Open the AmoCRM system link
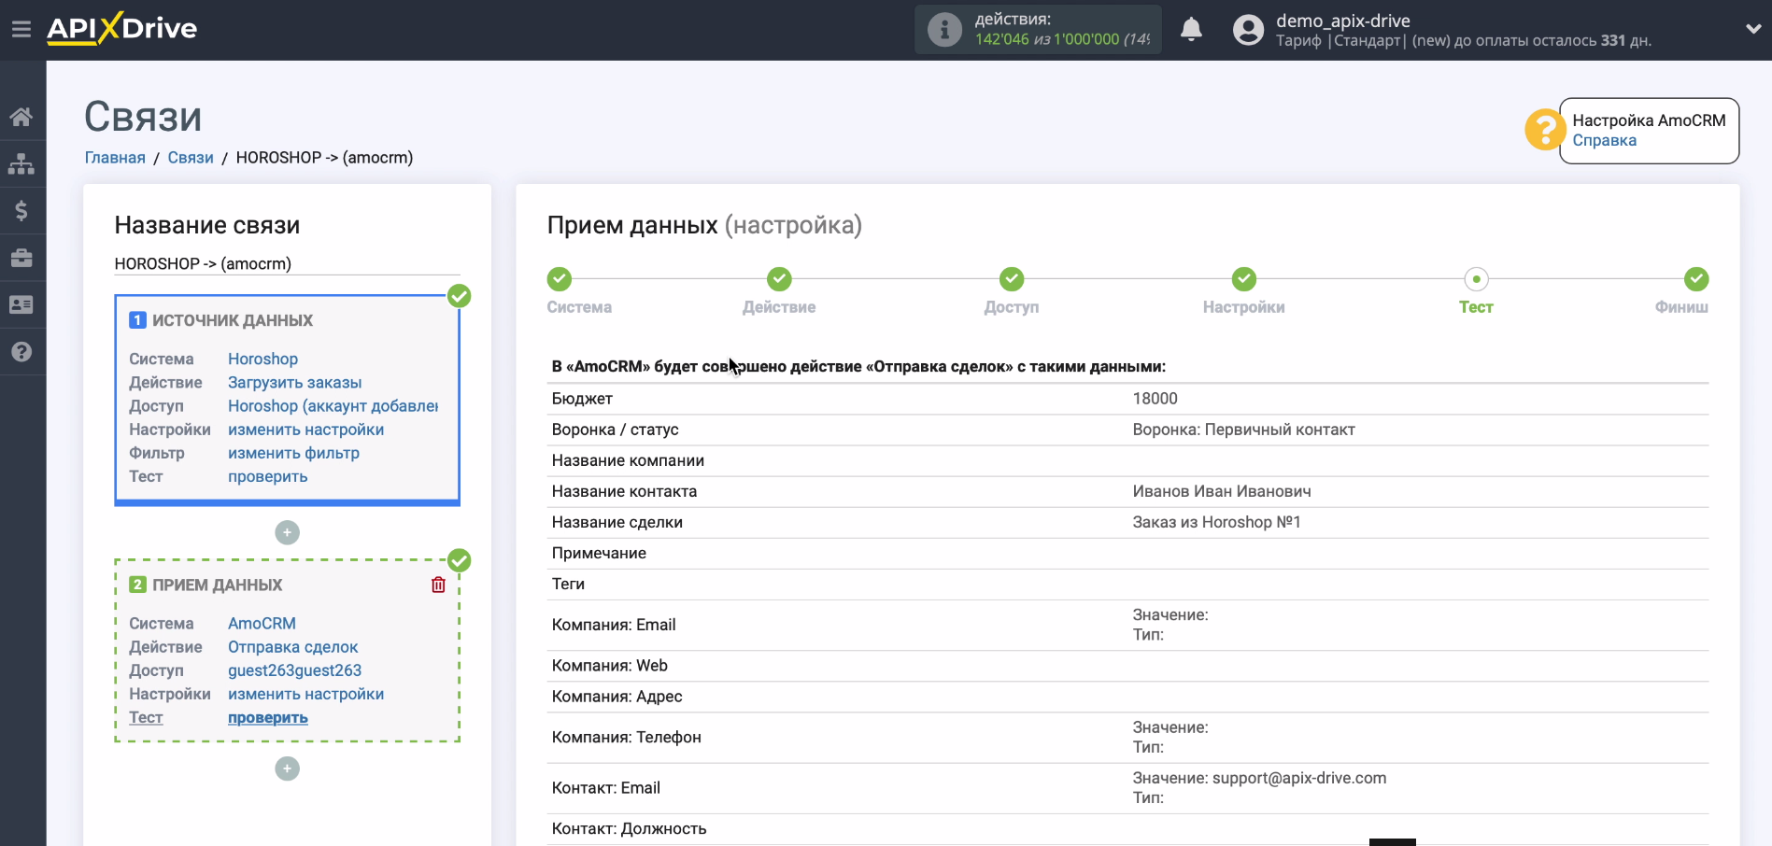Image resolution: width=1772 pixels, height=846 pixels. click(262, 623)
